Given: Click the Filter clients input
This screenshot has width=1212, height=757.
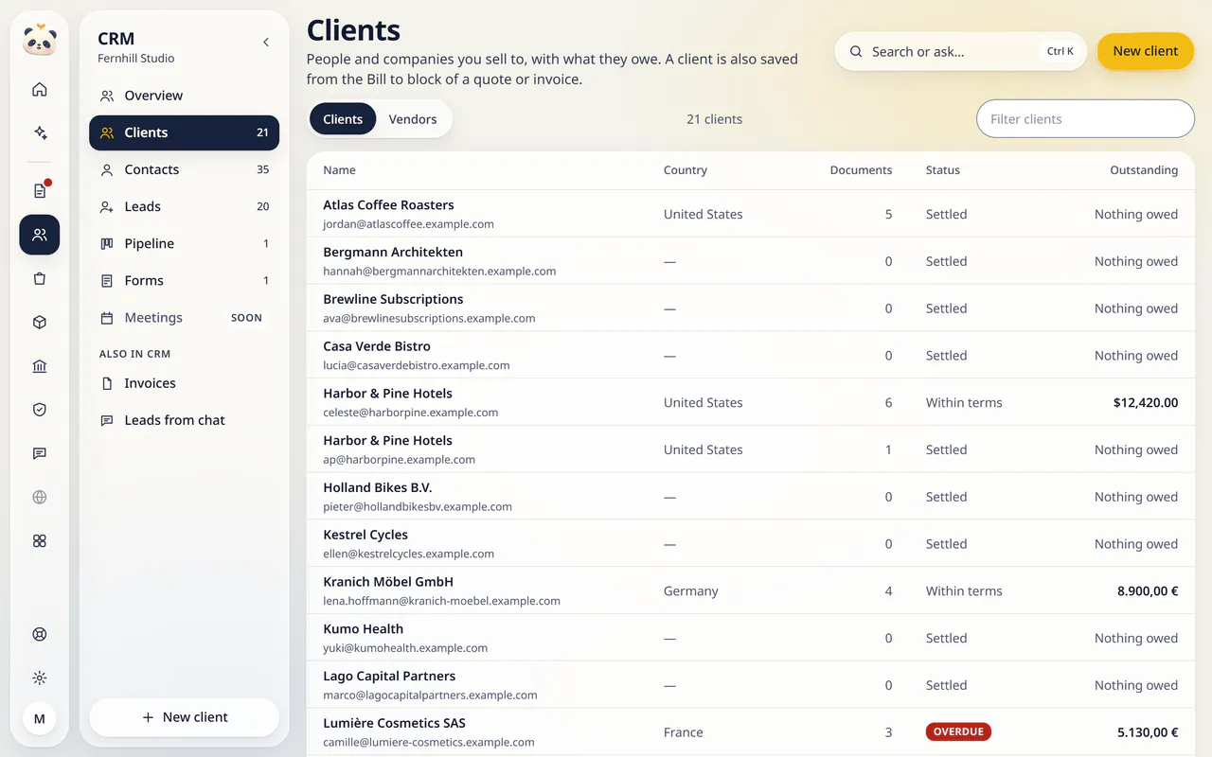Looking at the screenshot, I should tap(1085, 119).
